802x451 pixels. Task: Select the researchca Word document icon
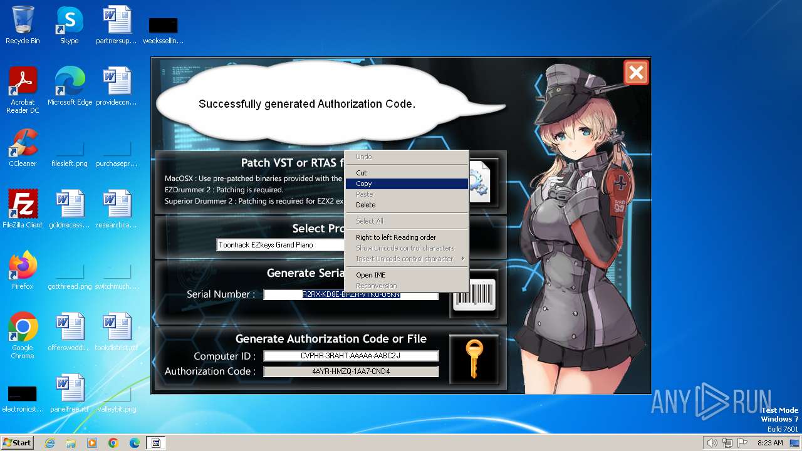(x=117, y=209)
